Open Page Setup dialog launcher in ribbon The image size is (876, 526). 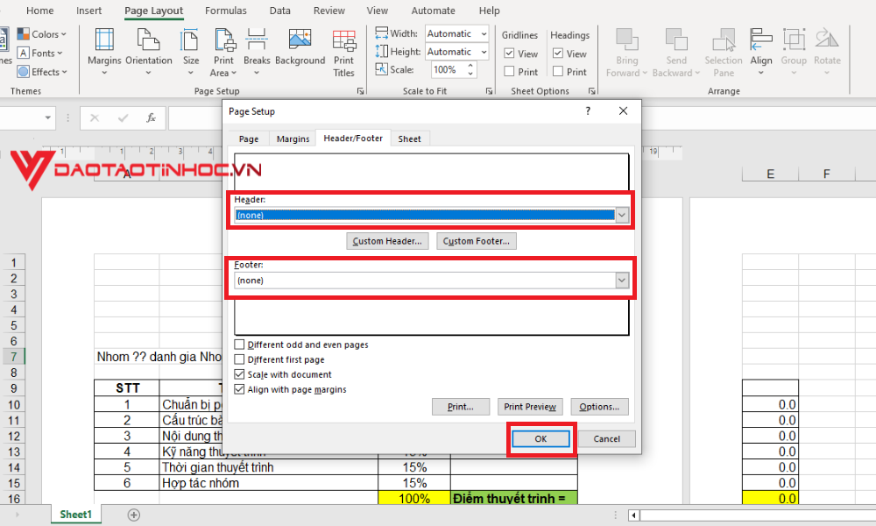tap(360, 91)
